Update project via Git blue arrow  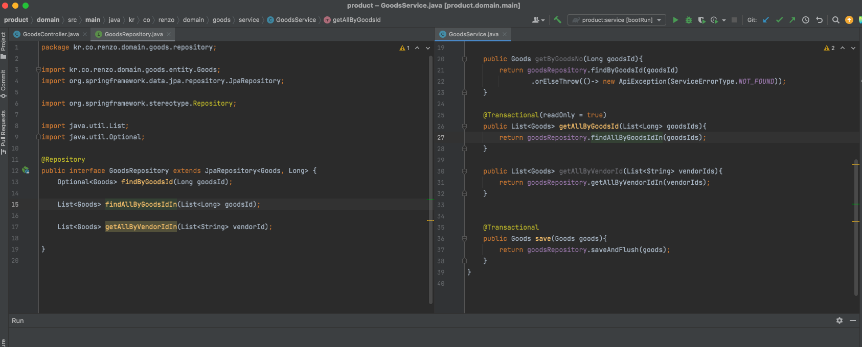pos(766,20)
